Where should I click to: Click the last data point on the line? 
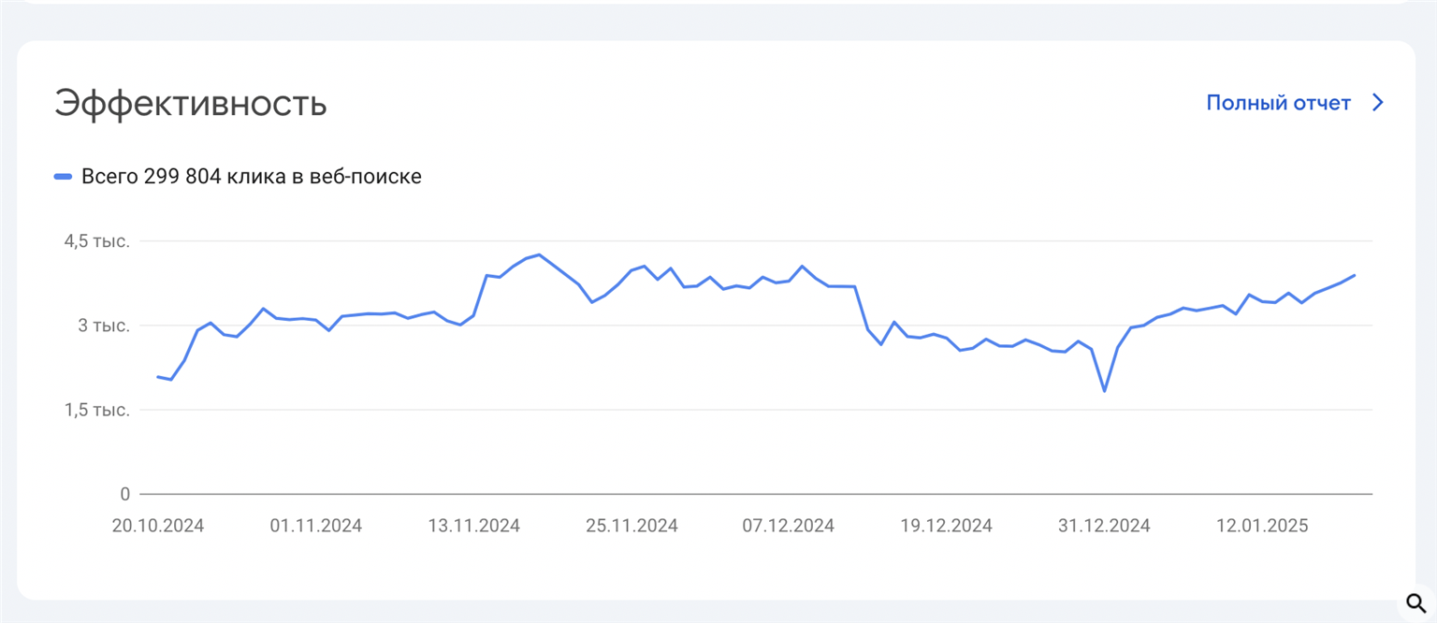coord(1355,275)
